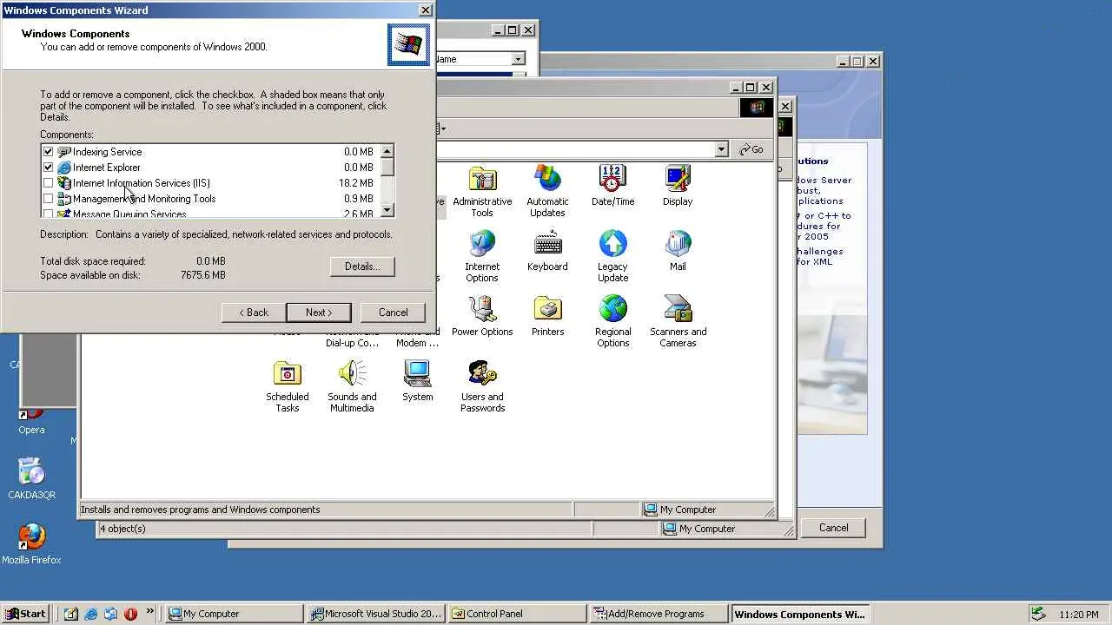Click Cancel in the rear dialog
Image resolution: width=1112 pixels, height=625 pixels.
point(833,528)
